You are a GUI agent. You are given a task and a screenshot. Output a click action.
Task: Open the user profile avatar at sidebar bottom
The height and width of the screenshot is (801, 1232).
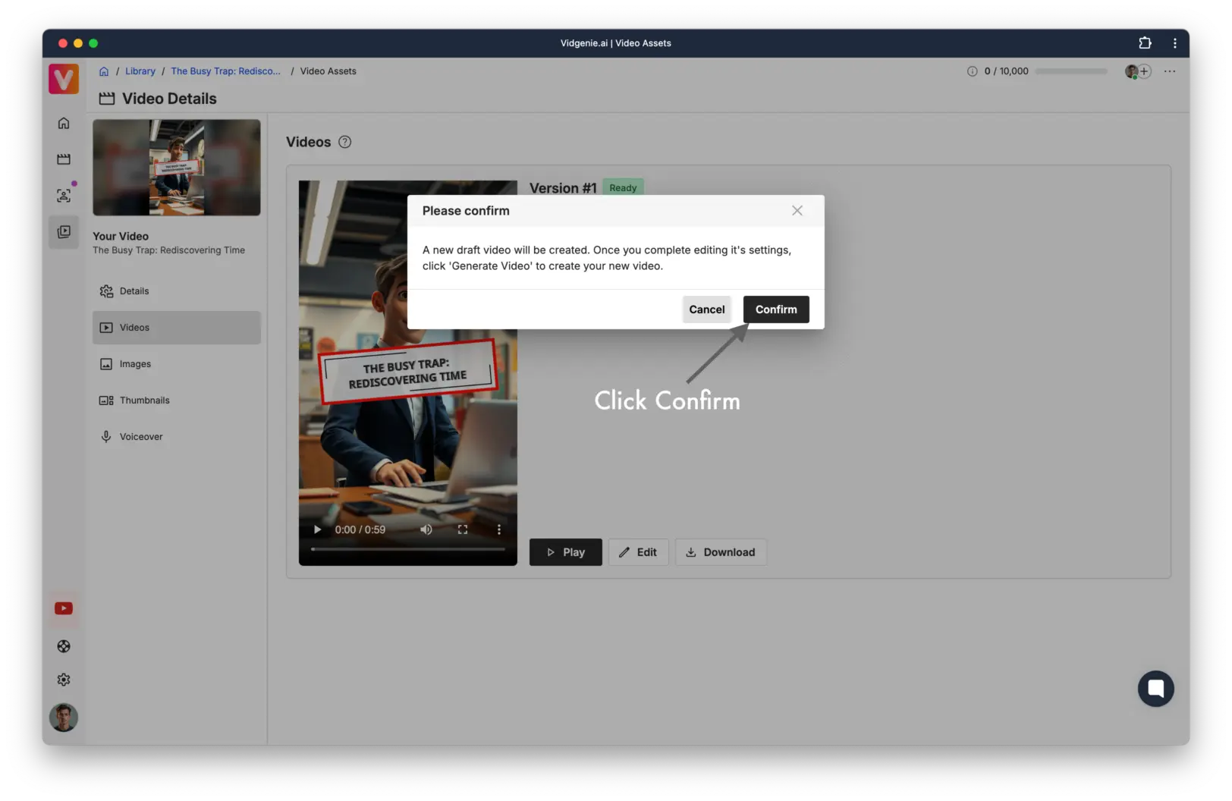coord(64,718)
